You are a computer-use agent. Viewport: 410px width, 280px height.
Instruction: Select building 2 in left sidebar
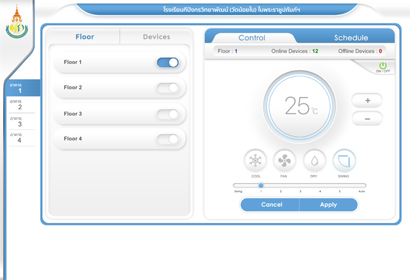20,105
